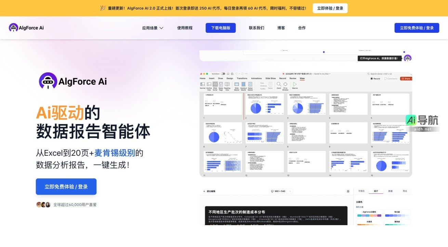Open the Zoom tool in View ribbon
The height and width of the screenshot is (247, 448).
tap(279, 85)
